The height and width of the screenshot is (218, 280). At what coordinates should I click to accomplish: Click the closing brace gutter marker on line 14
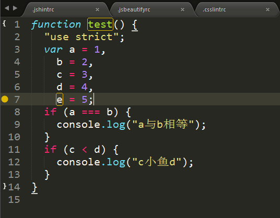(x=5, y=186)
